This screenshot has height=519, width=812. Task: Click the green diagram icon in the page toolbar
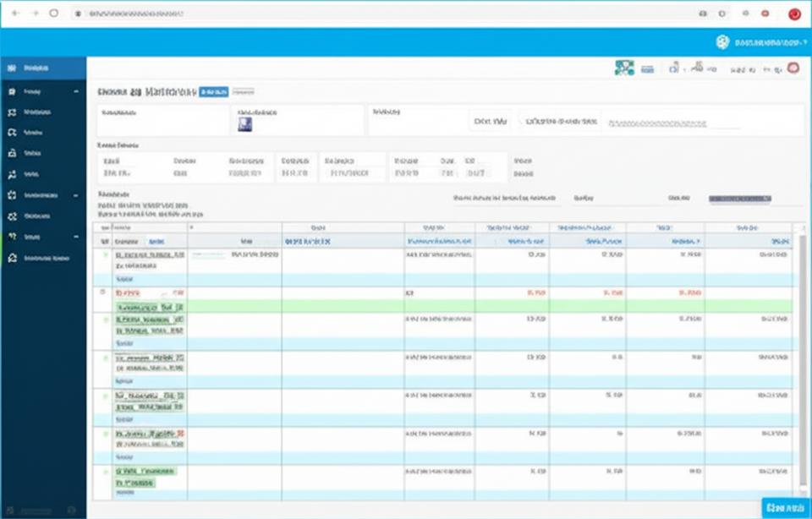pyautogui.click(x=624, y=68)
